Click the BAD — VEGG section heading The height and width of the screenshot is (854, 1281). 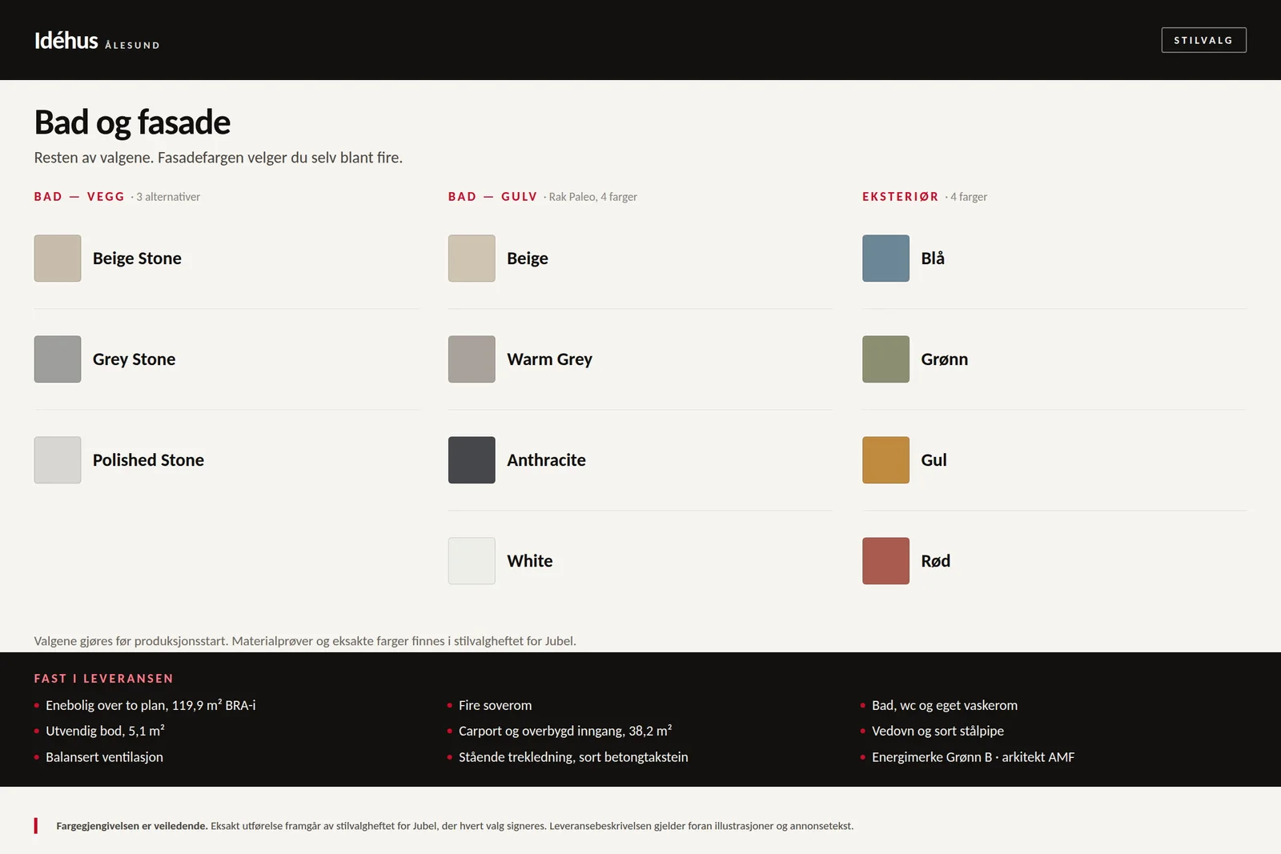(x=79, y=197)
